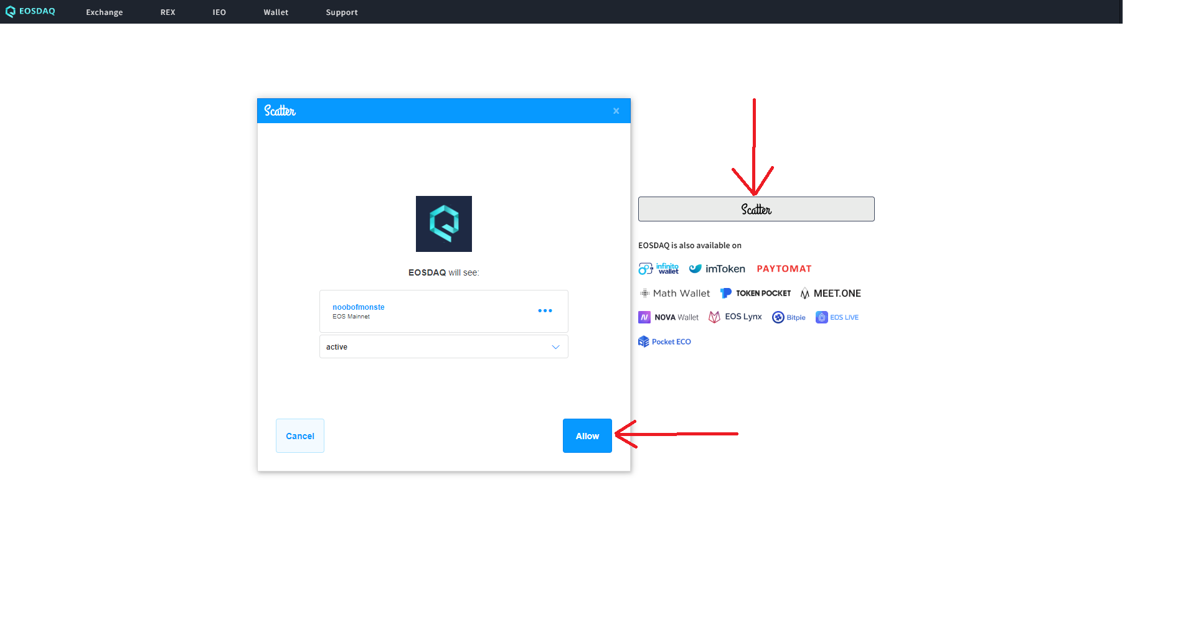
Task: Click the Scatter logo in the dialog header
Action: point(280,111)
